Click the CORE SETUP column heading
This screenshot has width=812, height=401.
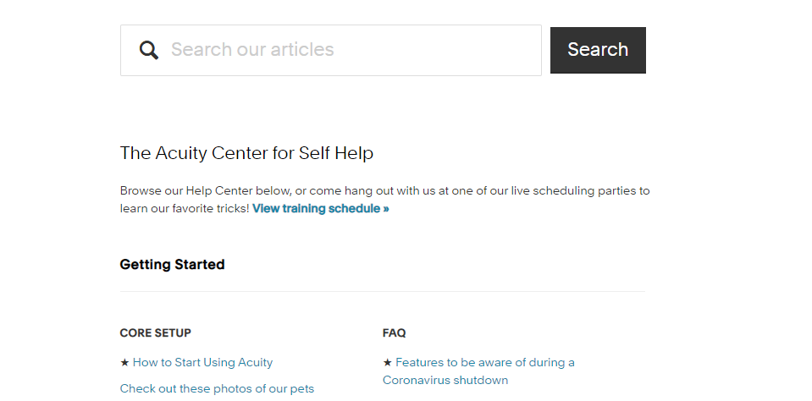(155, 332)
